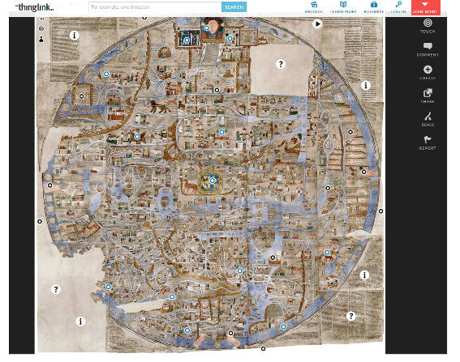This screenshot has width=460, height=362.
Task: Click the thinglink logo
Action: coord(34,7)
